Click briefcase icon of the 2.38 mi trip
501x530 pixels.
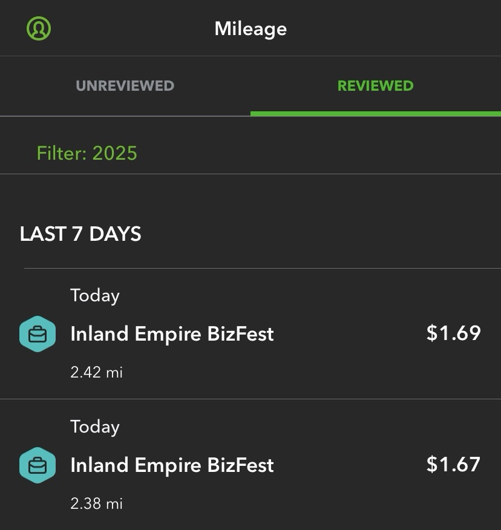pos(38,465)
